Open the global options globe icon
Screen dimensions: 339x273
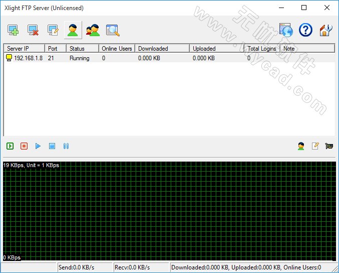click(x=286, y=30)
